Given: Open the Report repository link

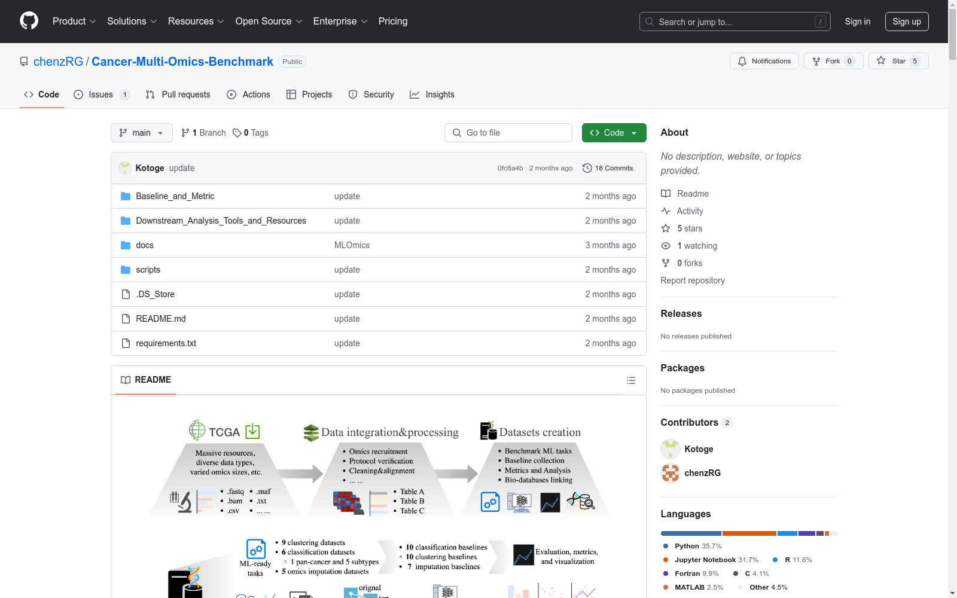Looking at the screenshot, I should (x=692, y=280).
